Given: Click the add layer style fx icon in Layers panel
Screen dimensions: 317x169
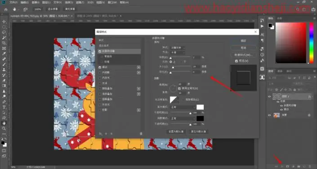Looking at the screenshot, I should (282, 166).
